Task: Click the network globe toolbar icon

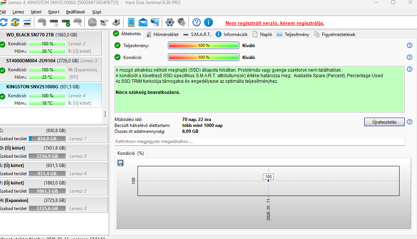Action: click(155, 22)
